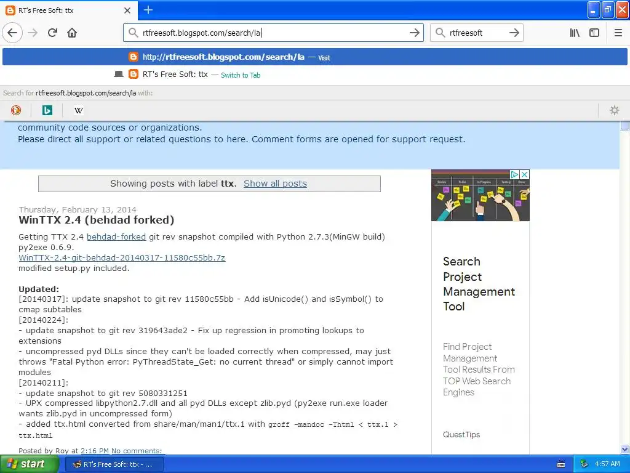Download WinTTX-2.4-git-behdad 7z file link

click(122, 258)
